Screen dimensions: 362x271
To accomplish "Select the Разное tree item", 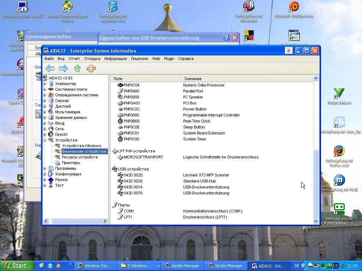I will pyautogui.click(x=61, y=180).
